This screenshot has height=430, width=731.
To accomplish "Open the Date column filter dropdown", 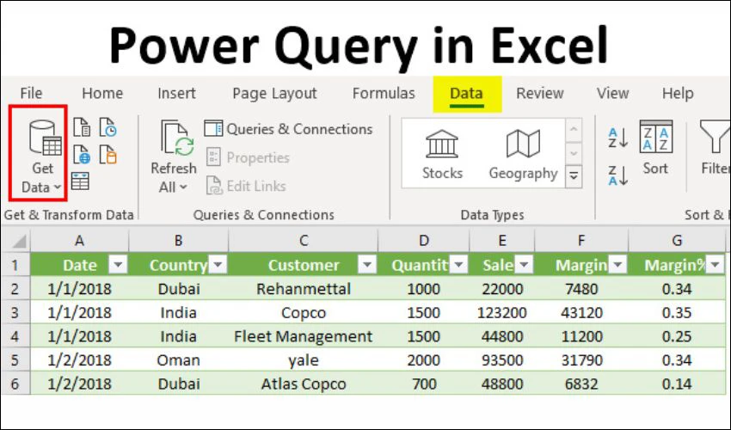I will [118, 265].
